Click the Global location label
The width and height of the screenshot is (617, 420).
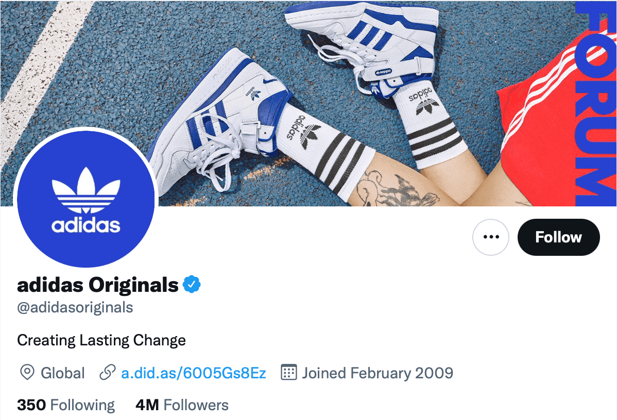click(62, 373)
